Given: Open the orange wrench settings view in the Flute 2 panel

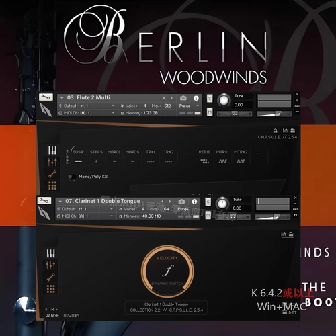Looking at the screenshot, I should tap(52, 173).
